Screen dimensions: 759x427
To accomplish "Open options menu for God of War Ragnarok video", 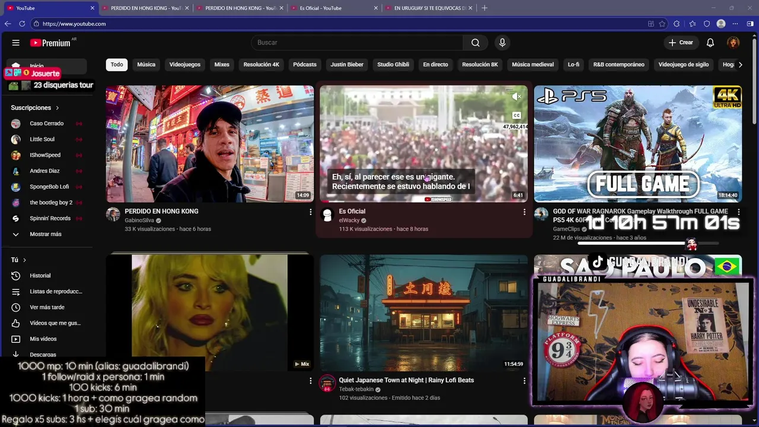I will (738, 212).
